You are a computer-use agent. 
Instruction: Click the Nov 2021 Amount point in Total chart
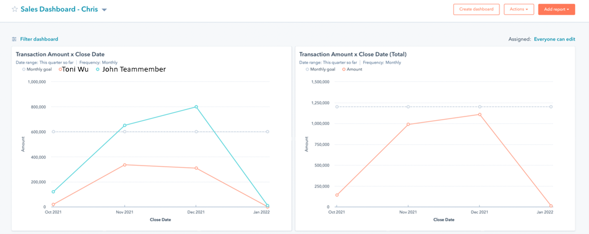point(408,124)
